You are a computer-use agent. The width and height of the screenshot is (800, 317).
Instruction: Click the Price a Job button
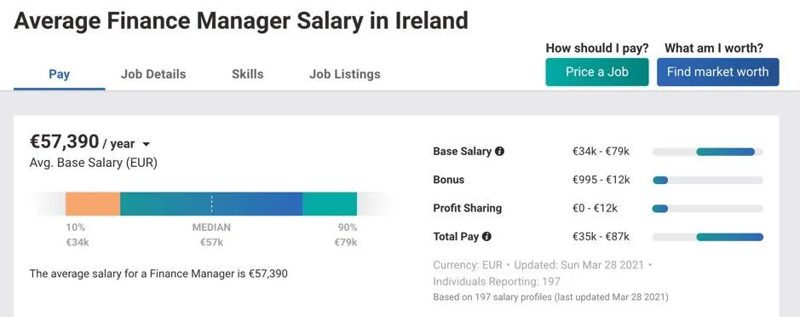click(597, 72)
